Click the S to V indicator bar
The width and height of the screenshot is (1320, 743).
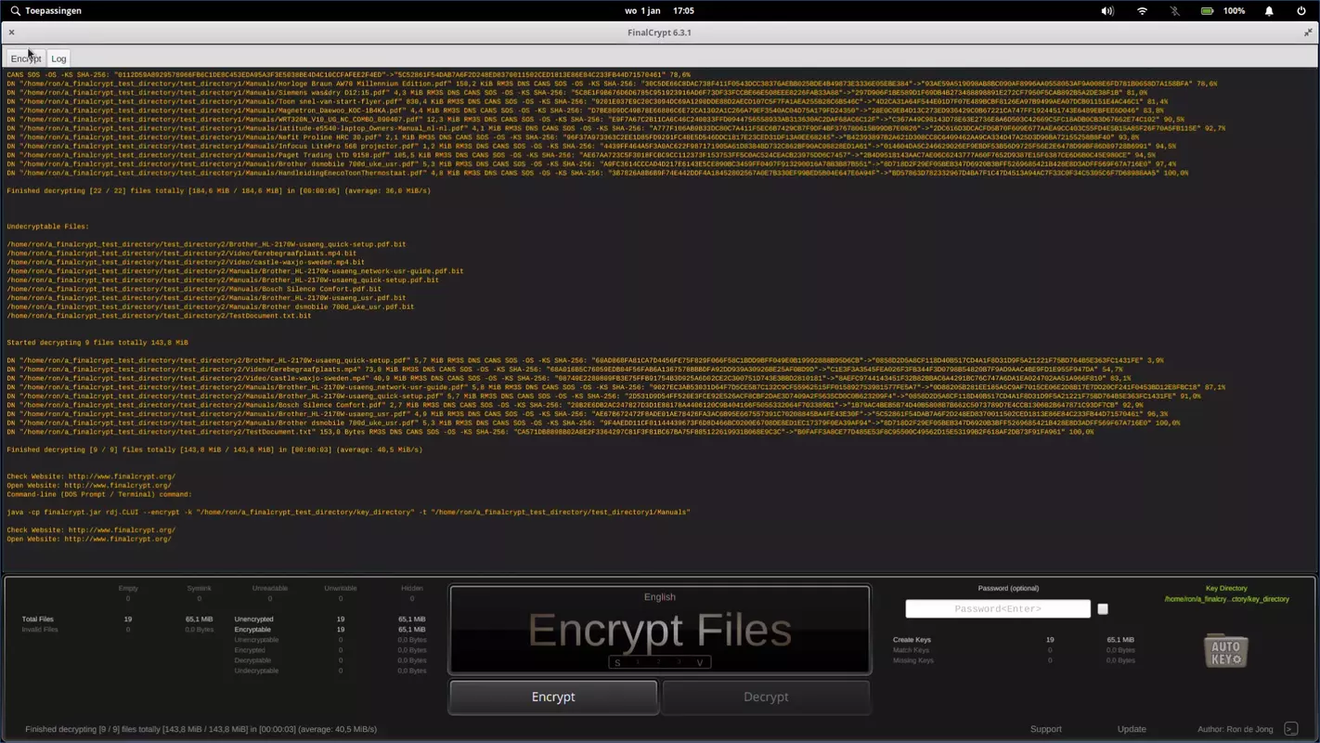[x=660, y=662]
